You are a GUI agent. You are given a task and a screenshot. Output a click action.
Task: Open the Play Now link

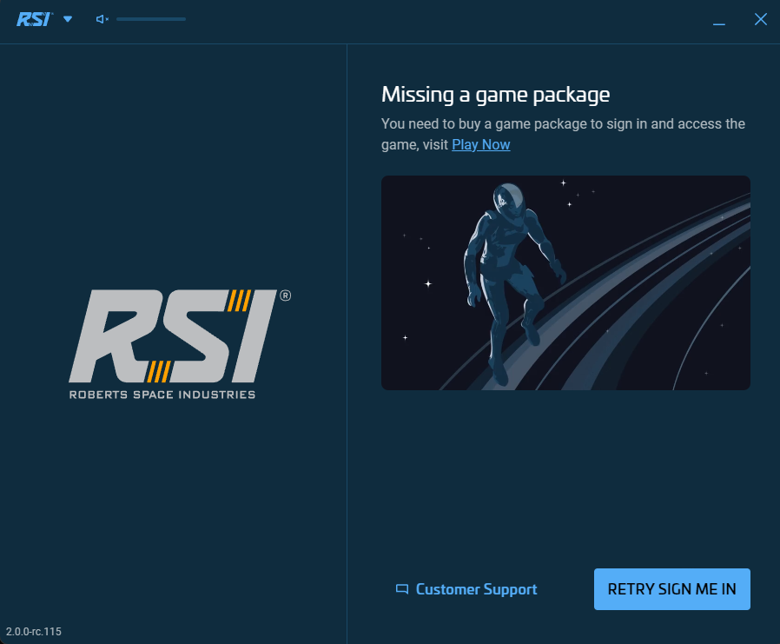(x=481, y=144)
